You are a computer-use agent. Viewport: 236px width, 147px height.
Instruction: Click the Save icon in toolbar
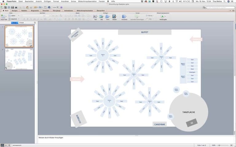13,7
